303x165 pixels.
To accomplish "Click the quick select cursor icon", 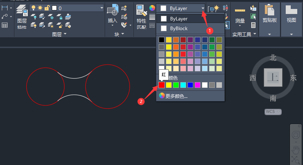I will coord(253,8).
